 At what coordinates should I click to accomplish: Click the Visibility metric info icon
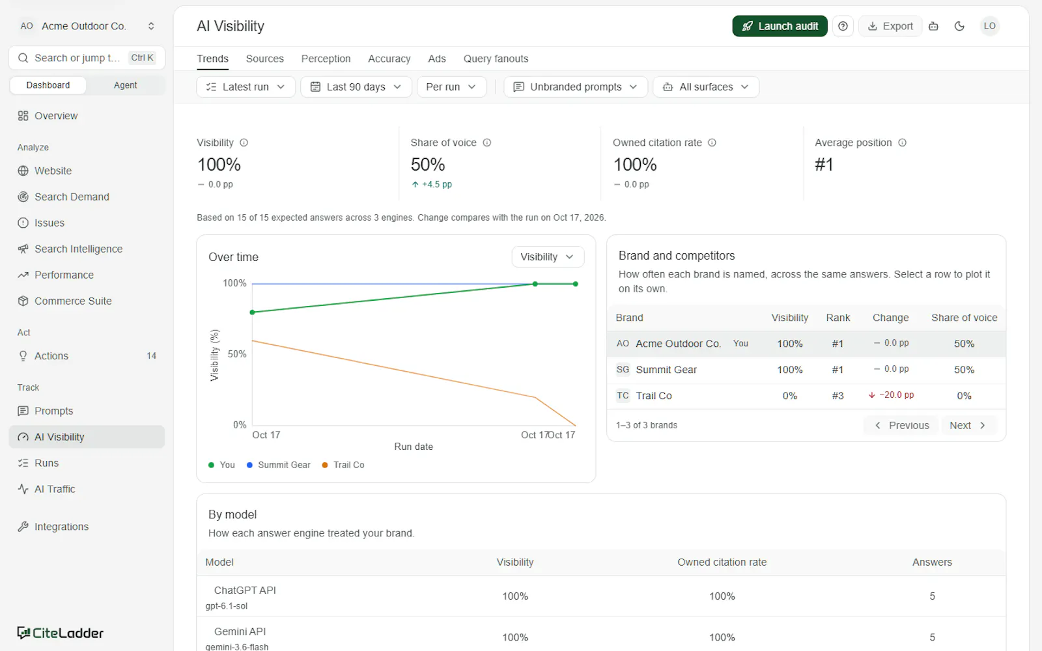pyautogui.click(x=244, y=143)
